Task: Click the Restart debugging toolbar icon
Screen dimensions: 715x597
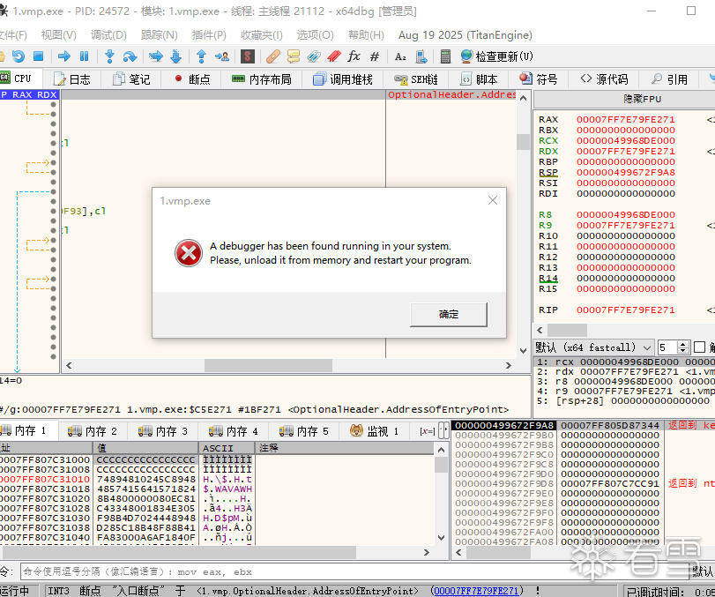Action: pyautogui.click(x=19, y=56)
